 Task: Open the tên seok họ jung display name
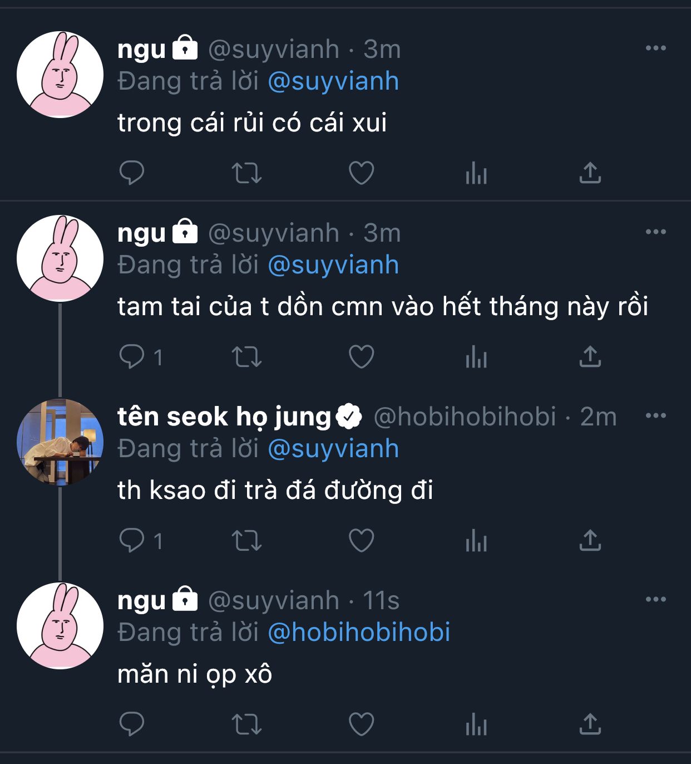(x=224, y=417)
